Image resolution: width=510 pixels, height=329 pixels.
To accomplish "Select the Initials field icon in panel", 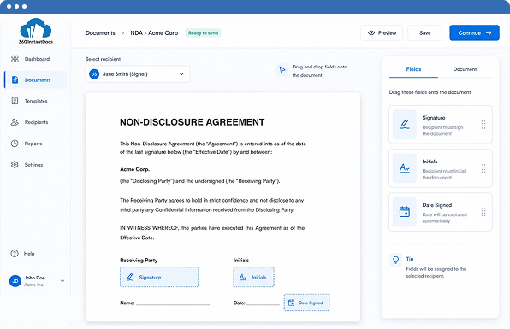I will coord(404,168).
